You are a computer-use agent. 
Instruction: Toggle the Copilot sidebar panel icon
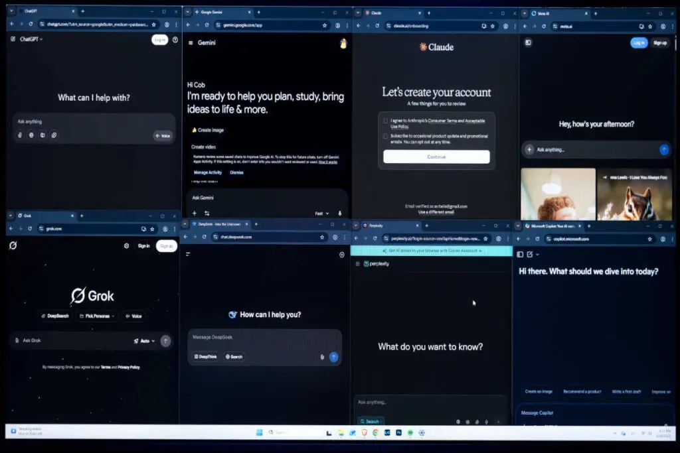tap(520, 254)
